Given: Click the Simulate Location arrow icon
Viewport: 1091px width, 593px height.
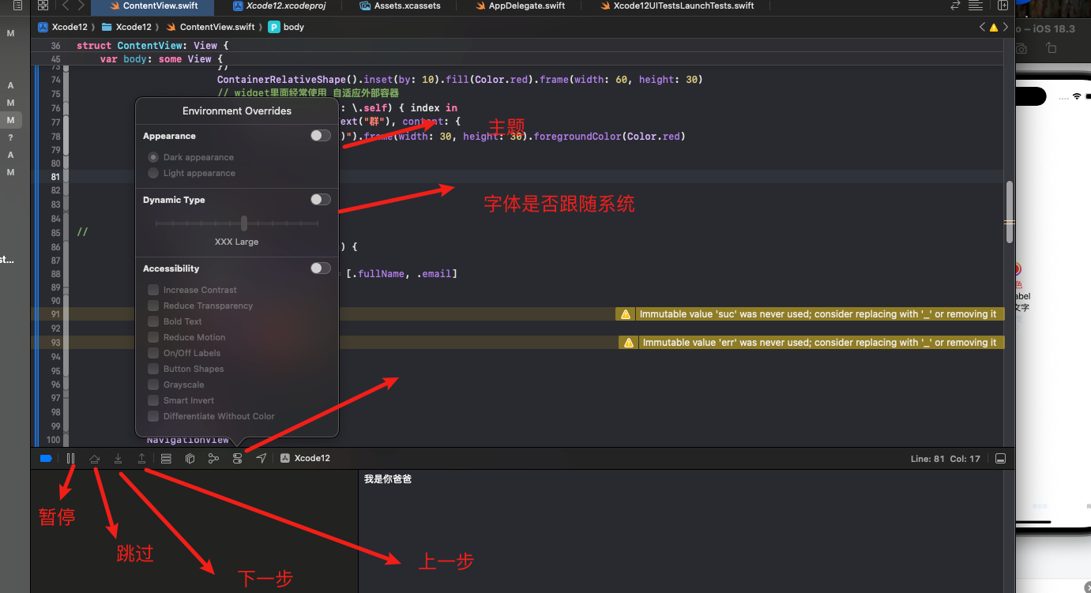Looking at the screenshot, I should point(261,458).
